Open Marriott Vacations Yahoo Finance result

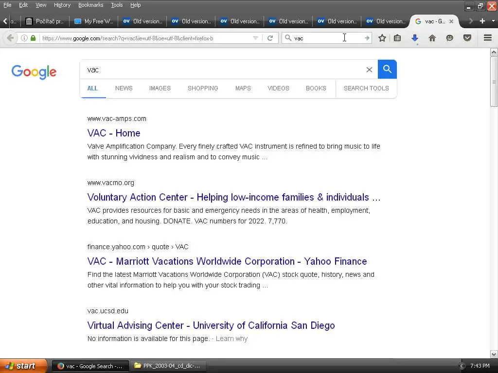point(227,261)
